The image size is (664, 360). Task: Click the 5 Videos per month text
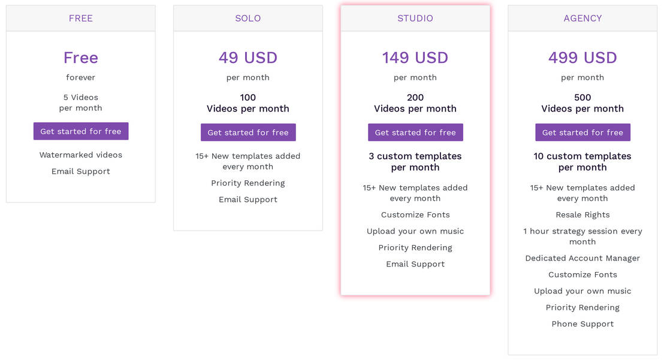pyautogui.click(x=81, y=102)
